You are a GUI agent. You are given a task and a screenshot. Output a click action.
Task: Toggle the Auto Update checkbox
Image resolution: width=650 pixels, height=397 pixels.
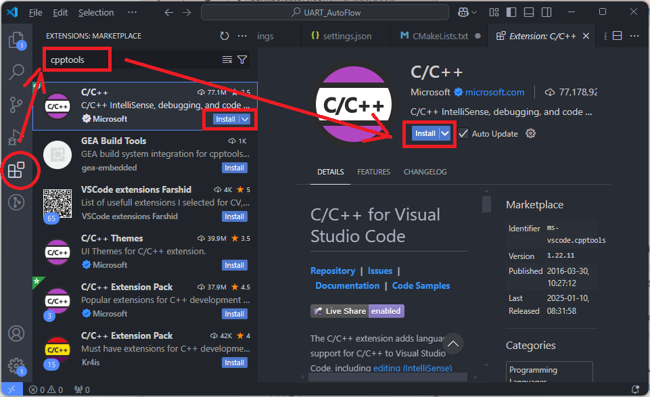(x=463, y=133)
